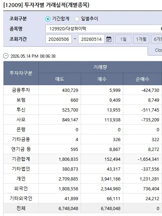
Task: Set the period with the 1개월 button
Action: pos(141,39)
